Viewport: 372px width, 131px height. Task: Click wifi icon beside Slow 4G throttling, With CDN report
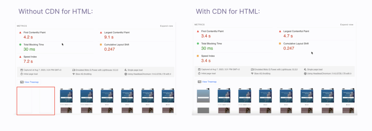pyautogui.click(x=252, y=74)
